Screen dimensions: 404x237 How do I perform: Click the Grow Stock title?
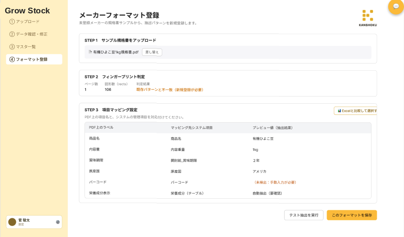[27, 11]
